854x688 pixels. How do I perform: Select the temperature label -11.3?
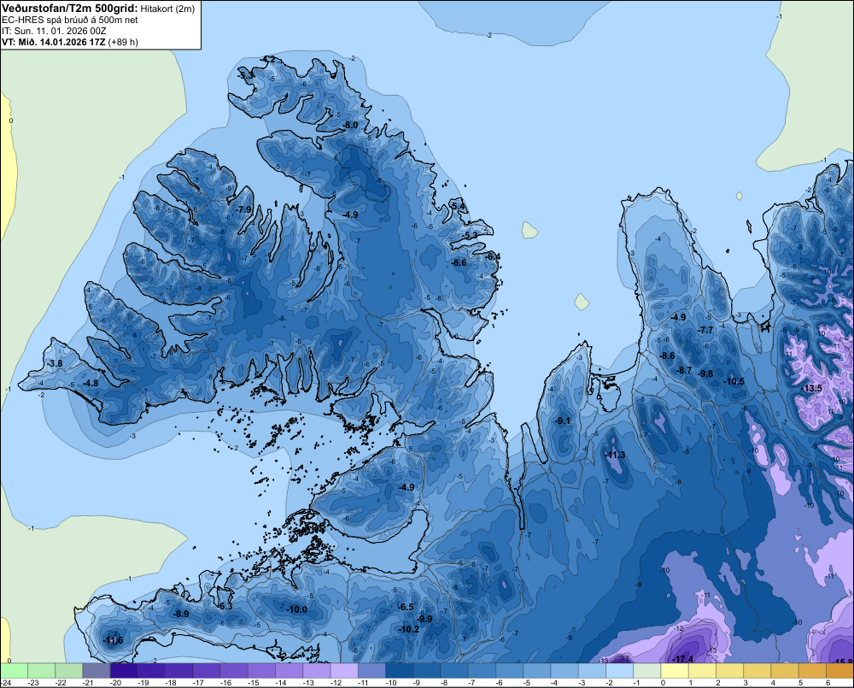pyautogui.click(x=616, y=455)
